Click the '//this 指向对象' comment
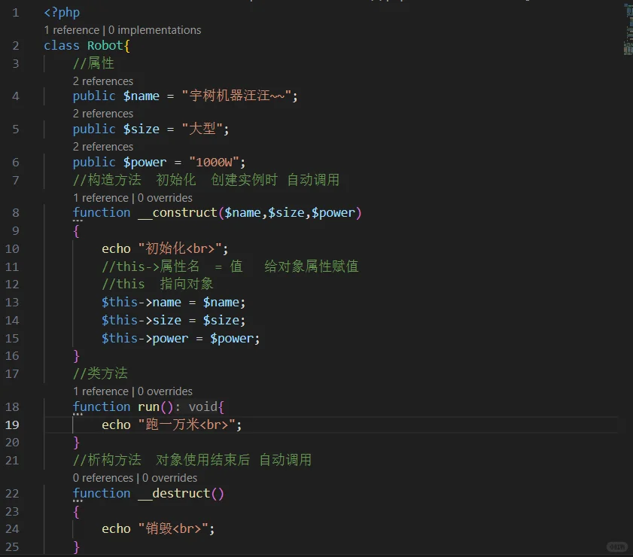This screenshot has height=557, width=633. pos(157,285)
